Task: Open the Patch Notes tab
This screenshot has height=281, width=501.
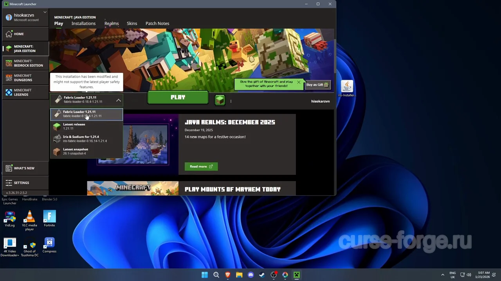Action: pos(157,23)
